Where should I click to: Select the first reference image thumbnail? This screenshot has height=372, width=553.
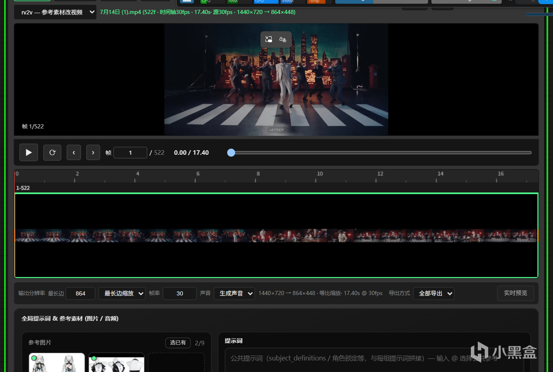57,363
